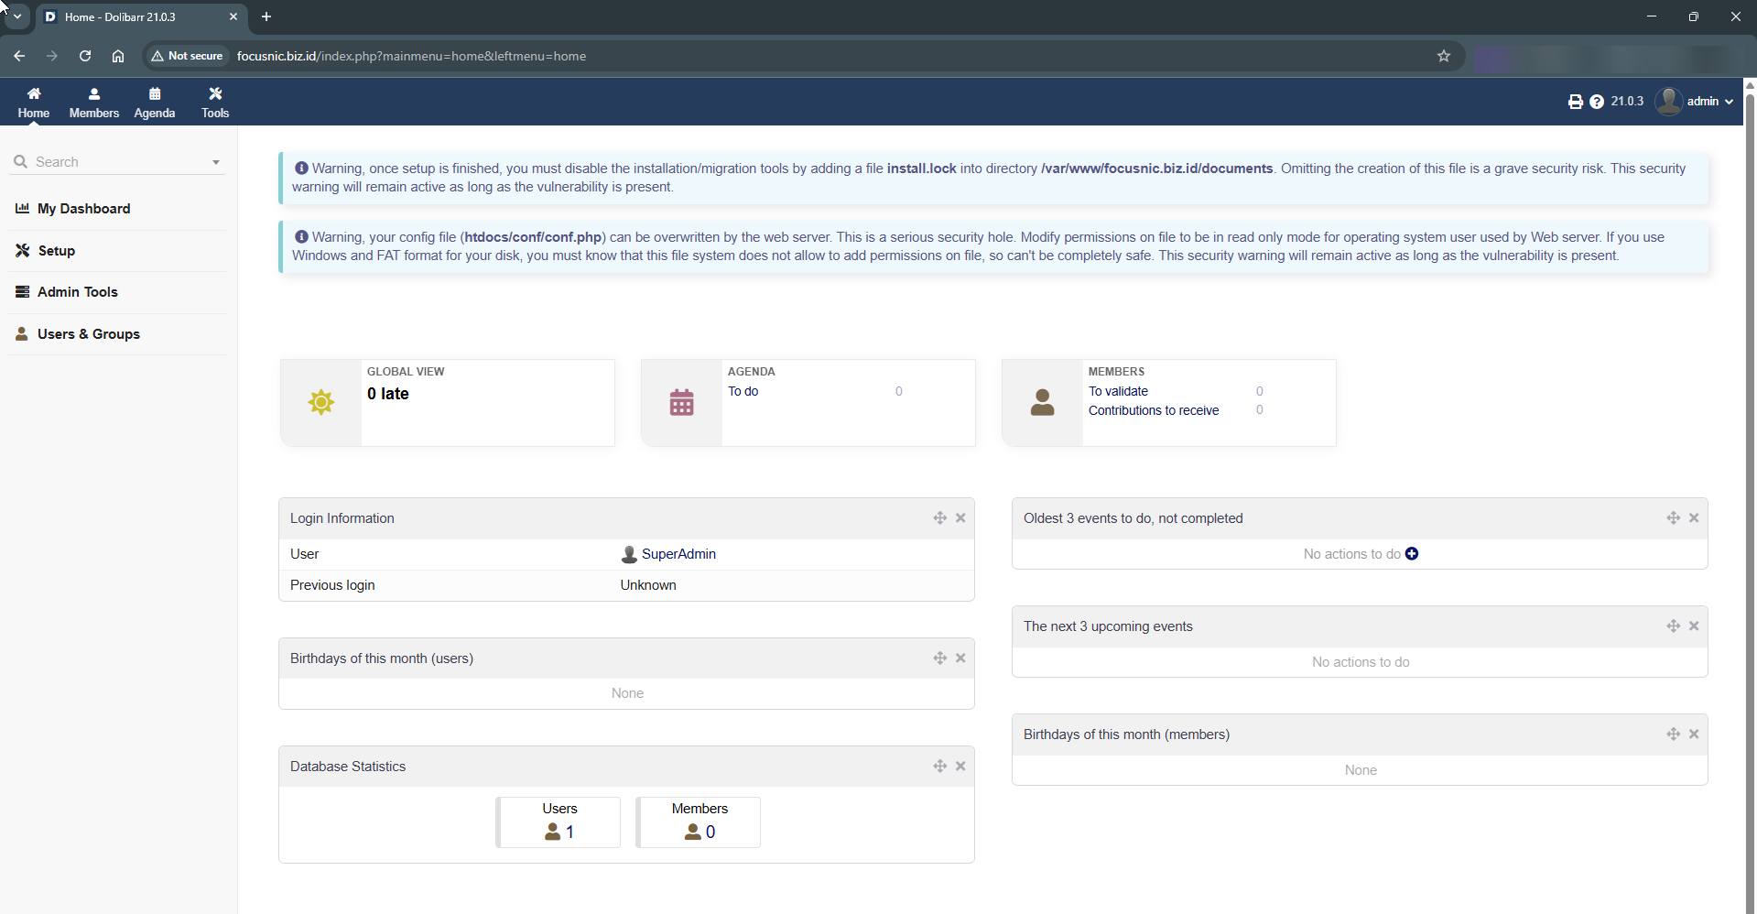Viewport: 1757px width, 914px height.
Task: Open the SuperAdmin user link
Action: coord(678,554)
